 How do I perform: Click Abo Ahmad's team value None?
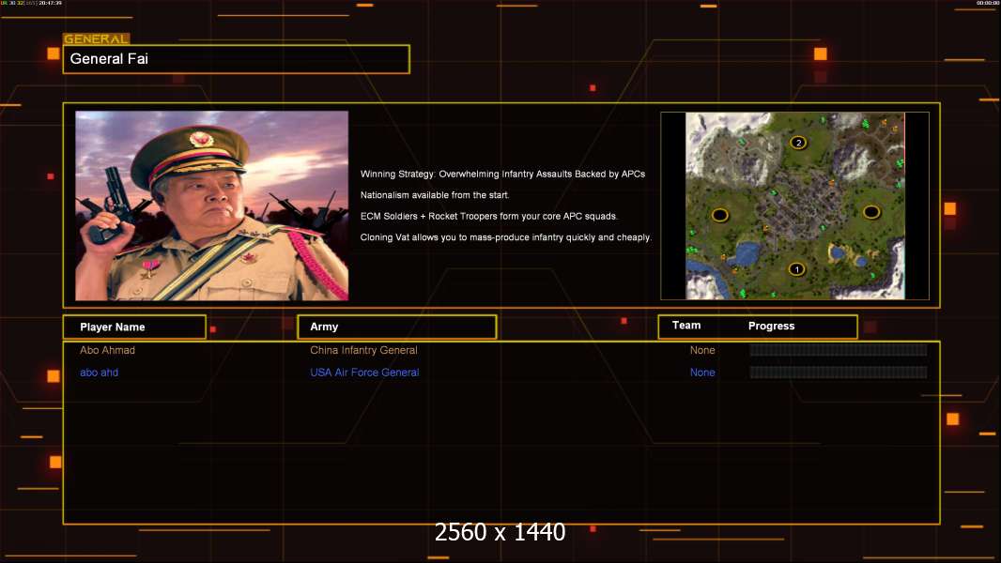click(702, 350)
